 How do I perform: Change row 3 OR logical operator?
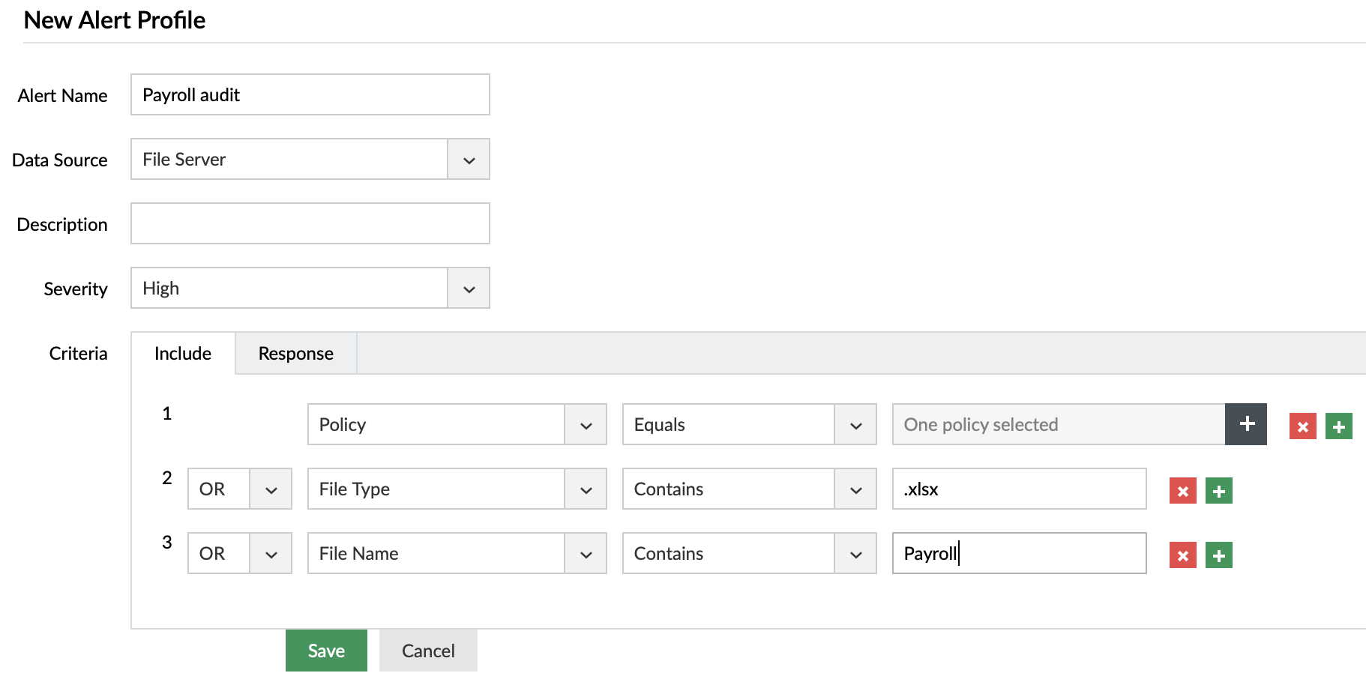tap(239, 554)
